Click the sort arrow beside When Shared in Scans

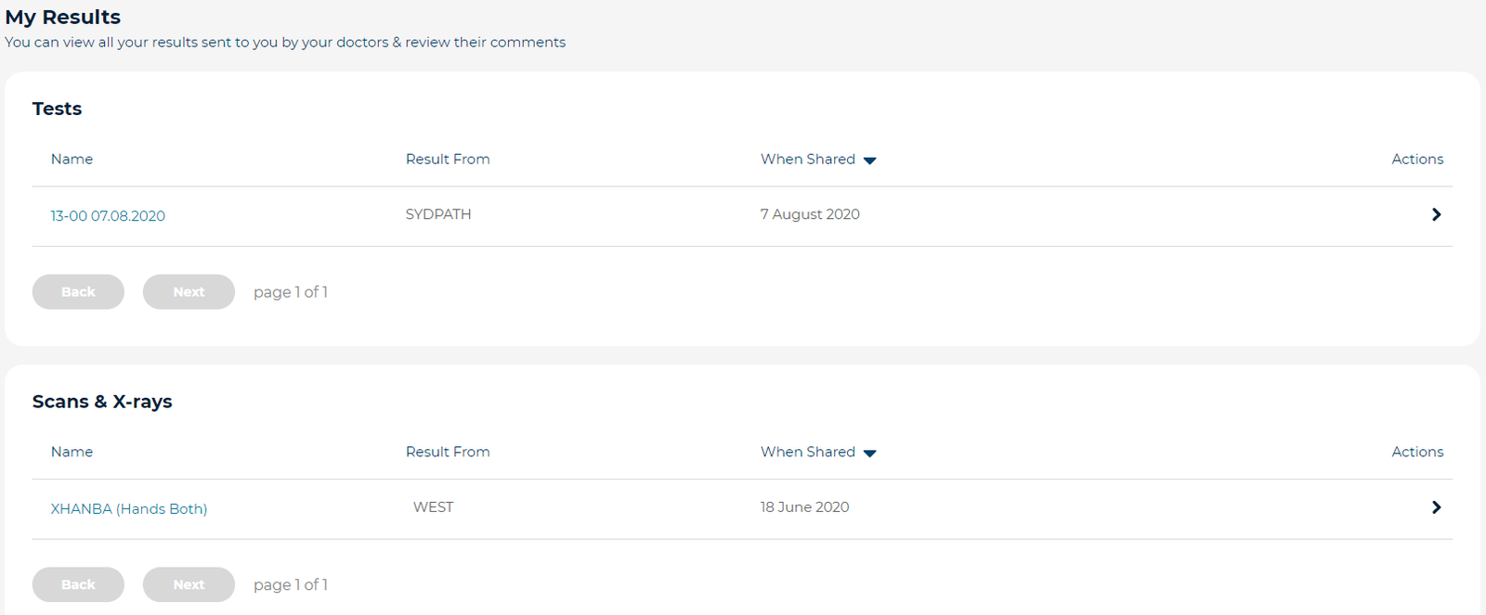point(869,453)
